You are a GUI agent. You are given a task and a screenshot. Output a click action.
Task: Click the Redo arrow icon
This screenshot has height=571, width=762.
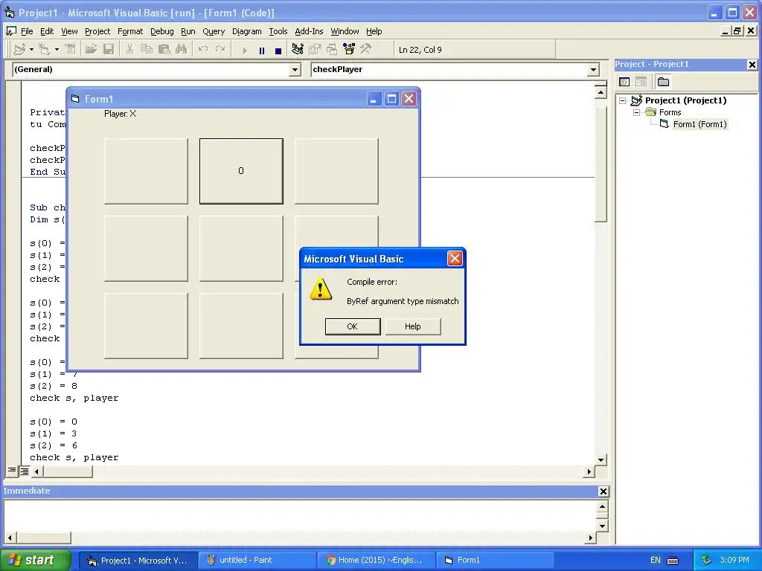point(220,49)
